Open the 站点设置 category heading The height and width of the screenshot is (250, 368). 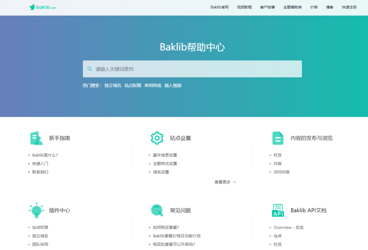tap(180, 138)
